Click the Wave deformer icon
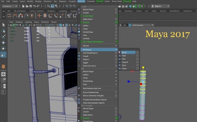The image size is (197, 122). (120, 69)
